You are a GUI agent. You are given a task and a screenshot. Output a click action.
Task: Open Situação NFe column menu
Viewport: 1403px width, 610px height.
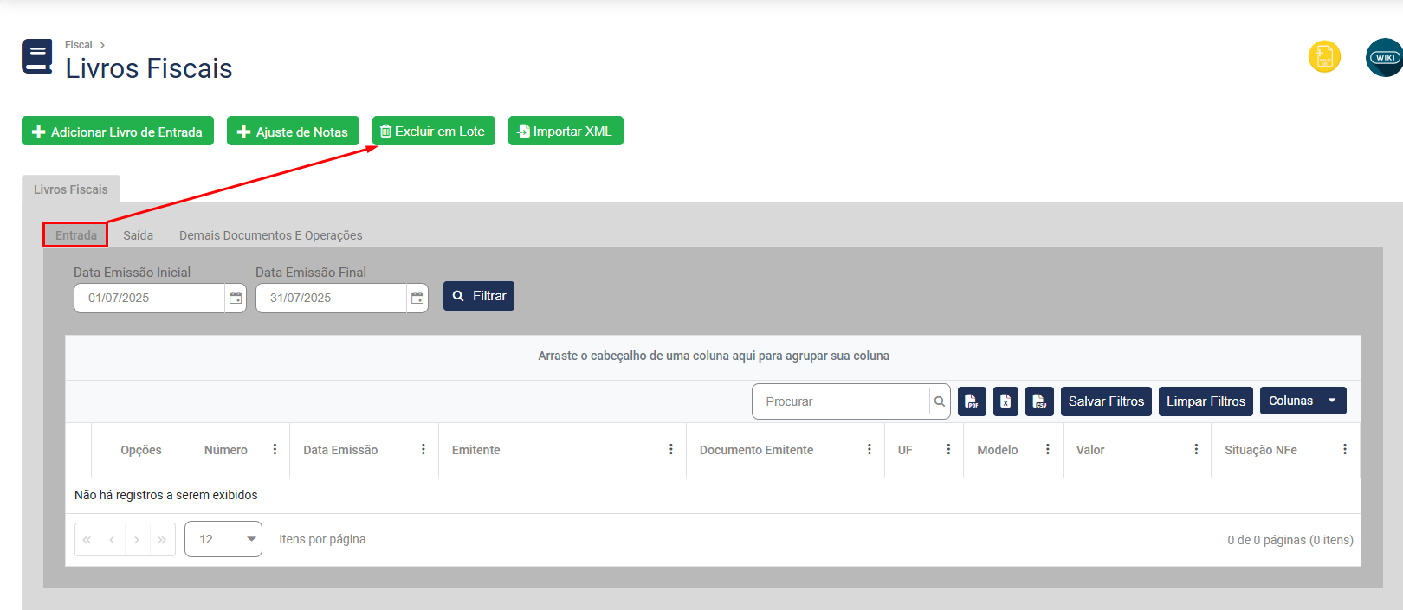point(1345,449)
